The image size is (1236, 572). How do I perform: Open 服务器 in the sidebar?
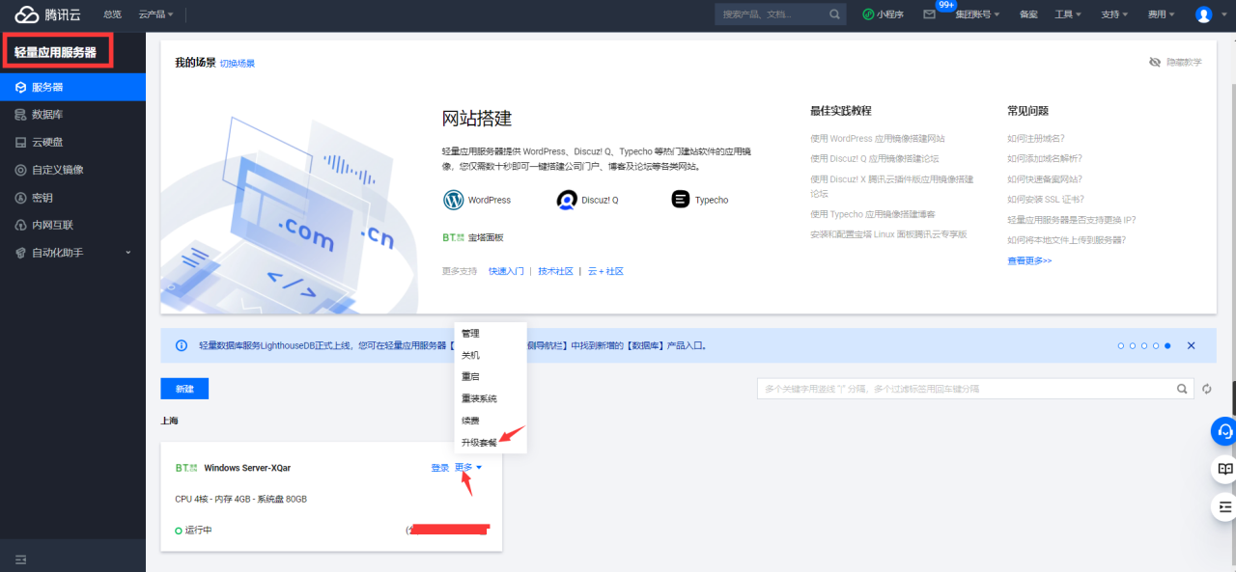pyautogui.click(x=72, y=87)
